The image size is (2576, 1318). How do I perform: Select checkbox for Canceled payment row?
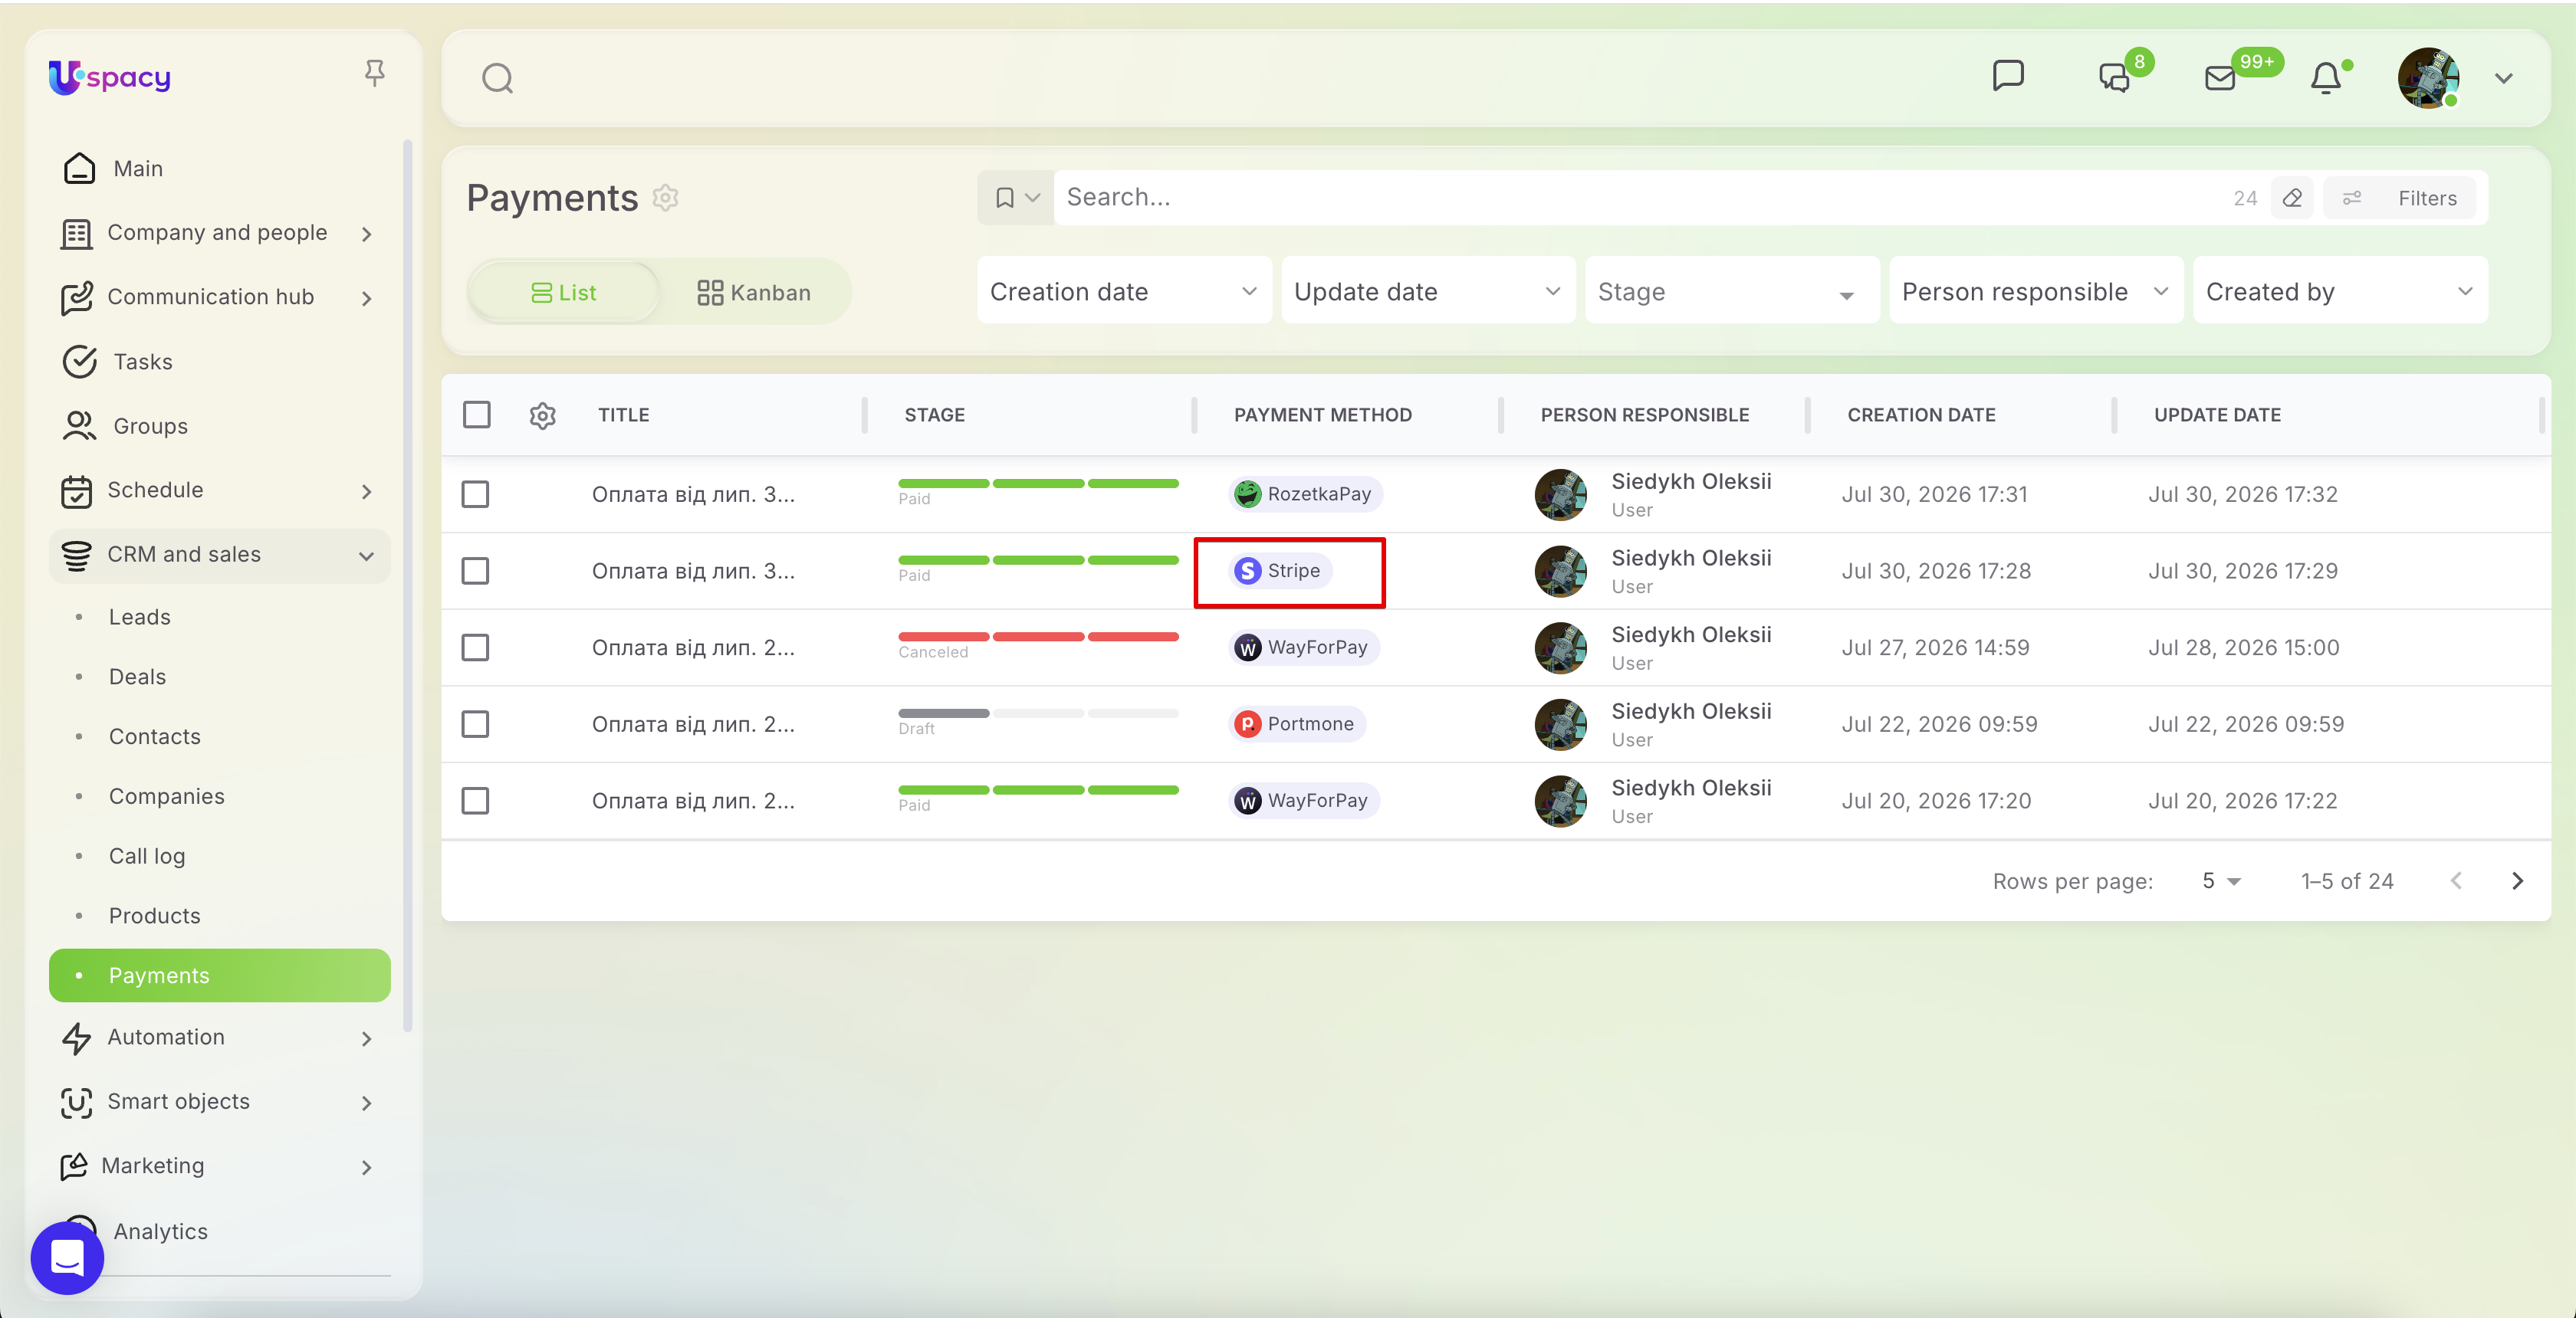475,648
